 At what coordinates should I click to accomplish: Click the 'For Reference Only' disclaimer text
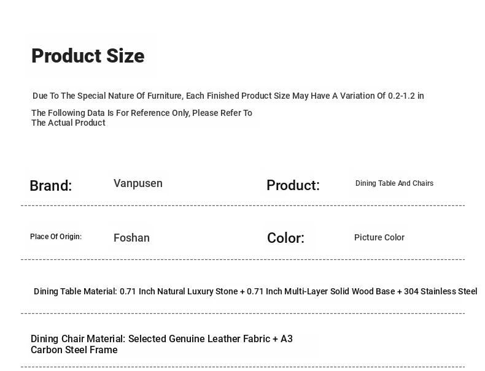(x=142, y=118)
